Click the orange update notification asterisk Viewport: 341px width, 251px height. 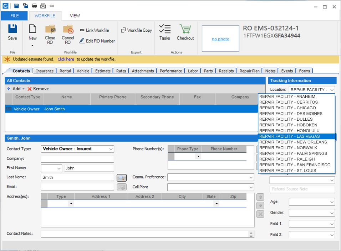click(x=7, y=59)
